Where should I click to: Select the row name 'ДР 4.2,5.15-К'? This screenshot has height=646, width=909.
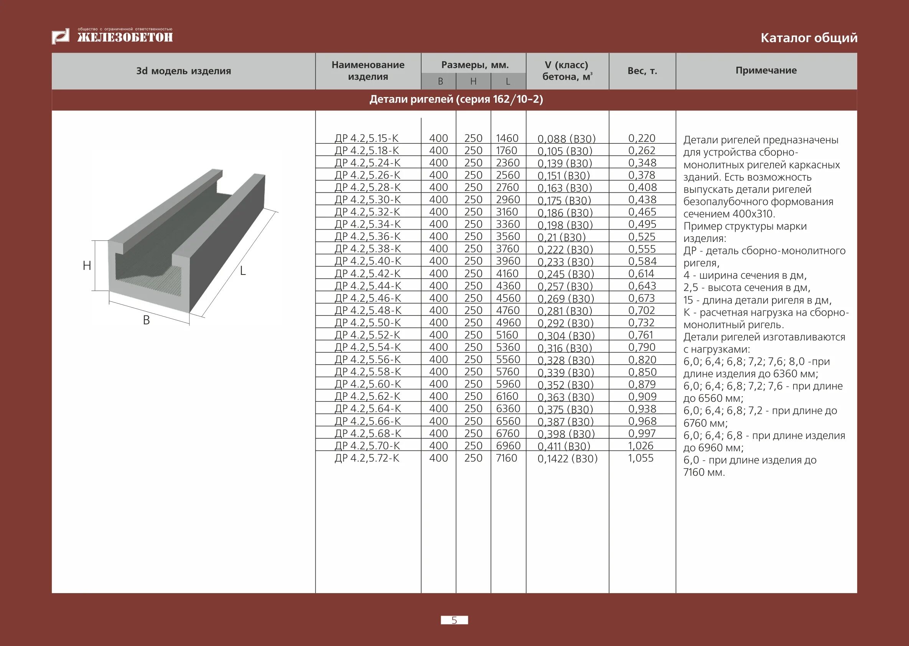[367, 138]
